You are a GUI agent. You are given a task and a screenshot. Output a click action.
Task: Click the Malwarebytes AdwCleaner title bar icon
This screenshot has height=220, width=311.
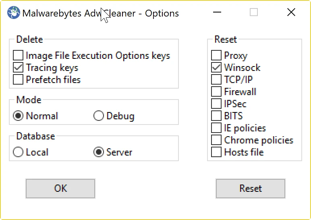point(14,13)
